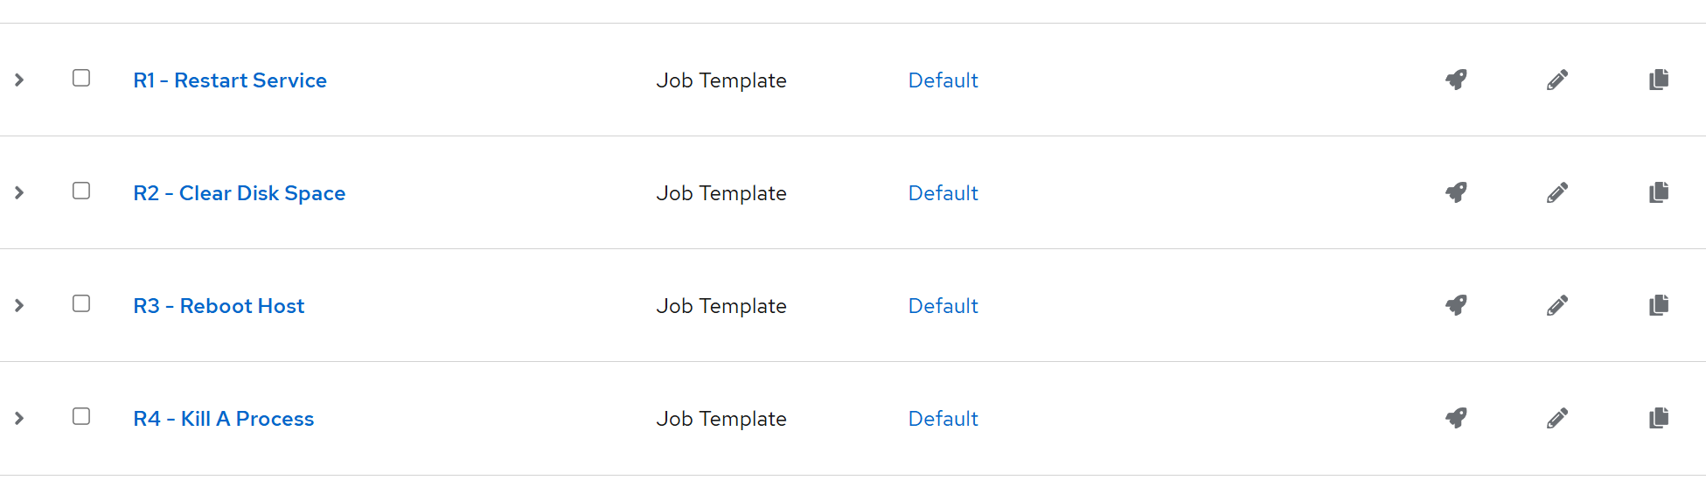Launch R2 - Clear Disk Space template
Screen dimensions: 1706x501
[x=1456, y=192]
